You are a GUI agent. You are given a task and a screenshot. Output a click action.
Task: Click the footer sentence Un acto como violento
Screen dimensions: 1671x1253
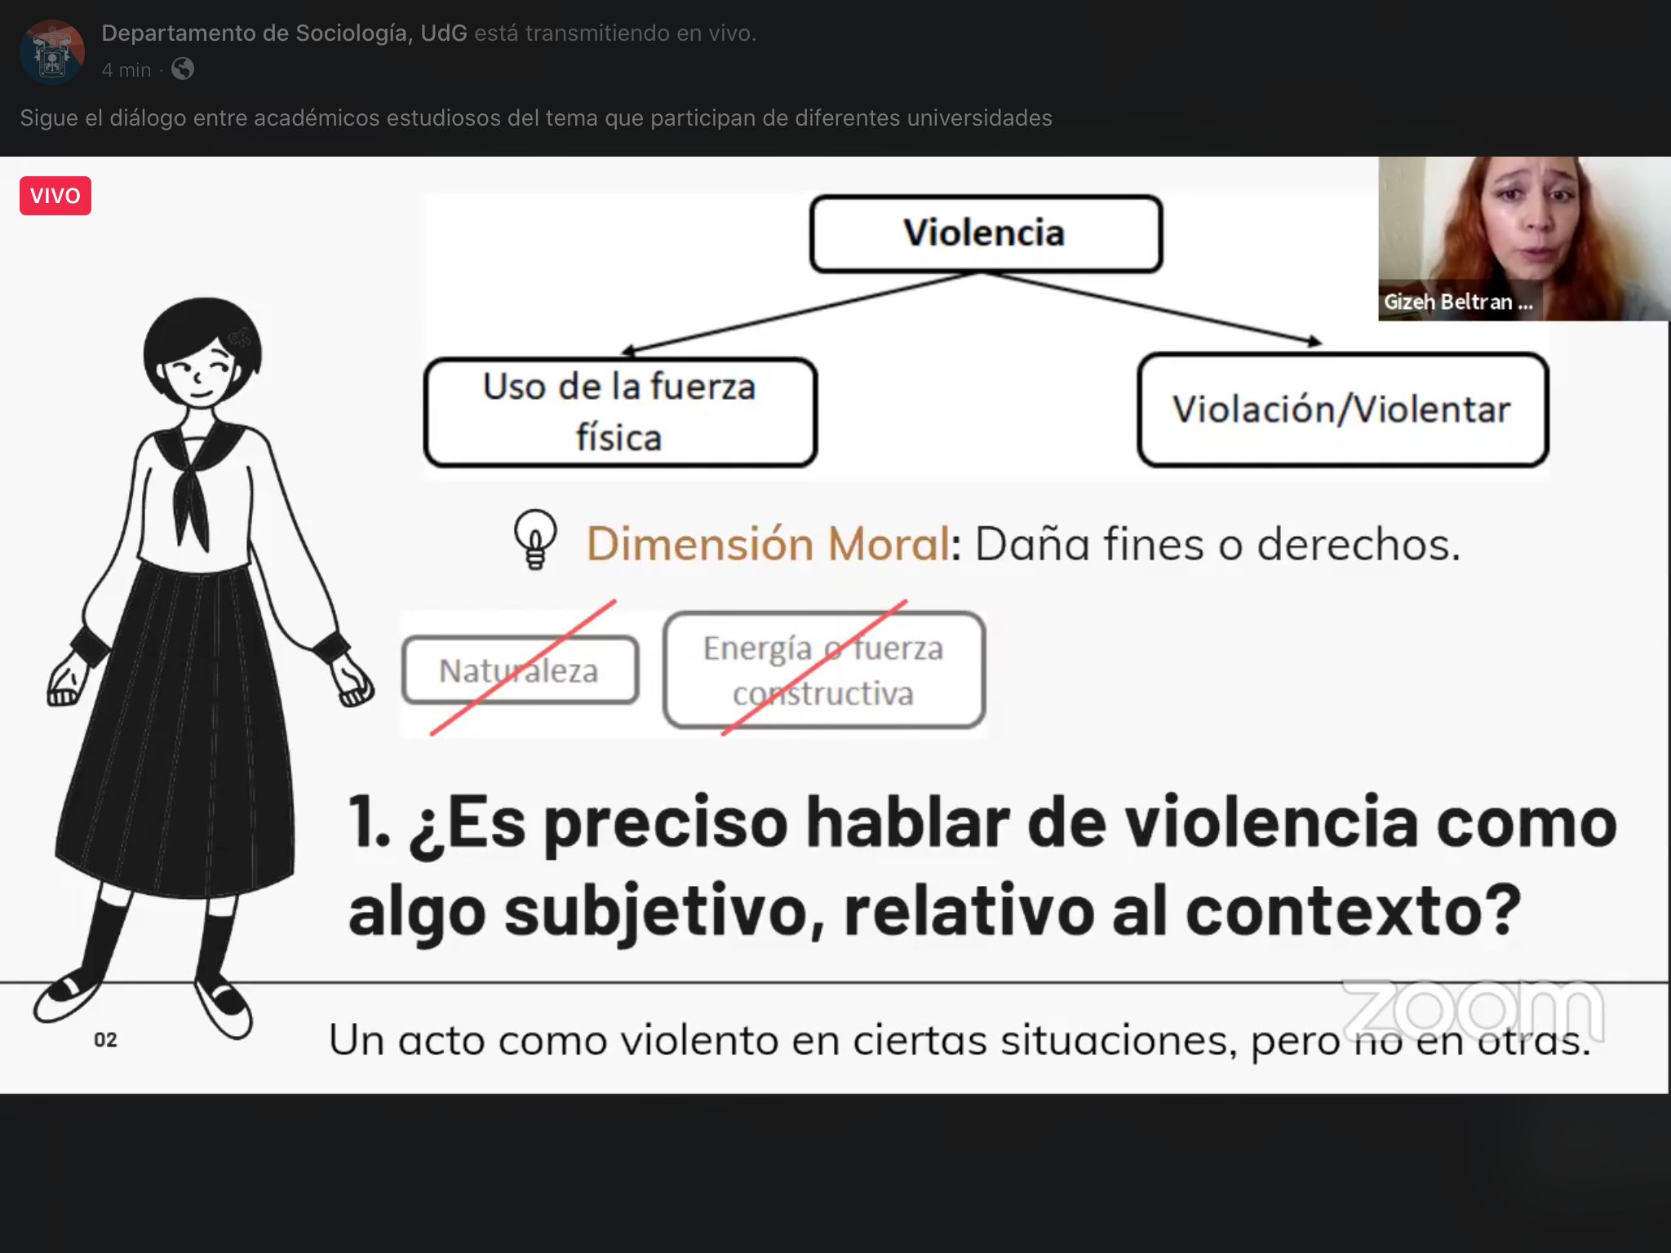pos(959,1041)
